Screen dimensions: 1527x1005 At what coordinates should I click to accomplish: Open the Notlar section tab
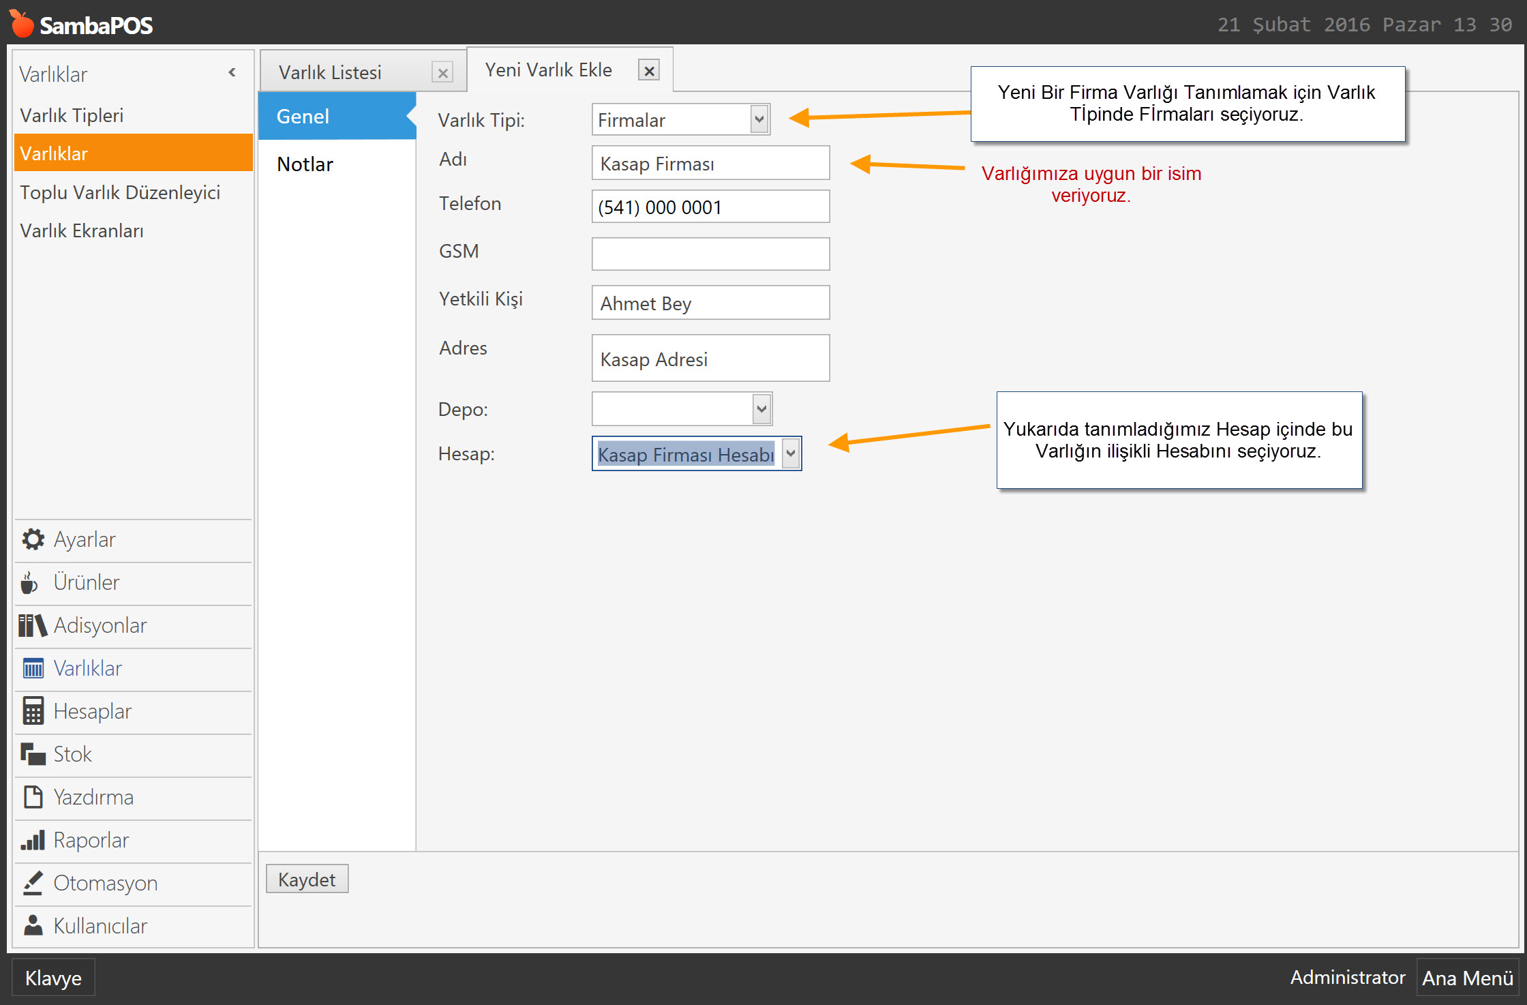click(x=337, y=164)
